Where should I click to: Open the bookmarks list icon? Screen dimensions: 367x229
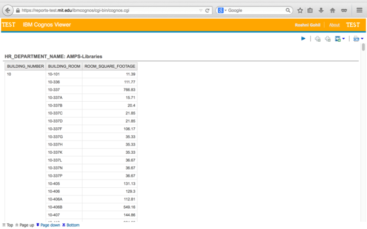[310, 10]
